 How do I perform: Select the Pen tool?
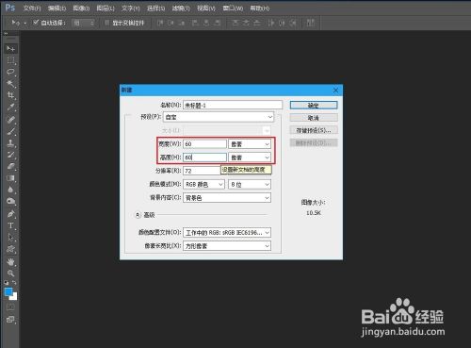(x=10, y=214)
